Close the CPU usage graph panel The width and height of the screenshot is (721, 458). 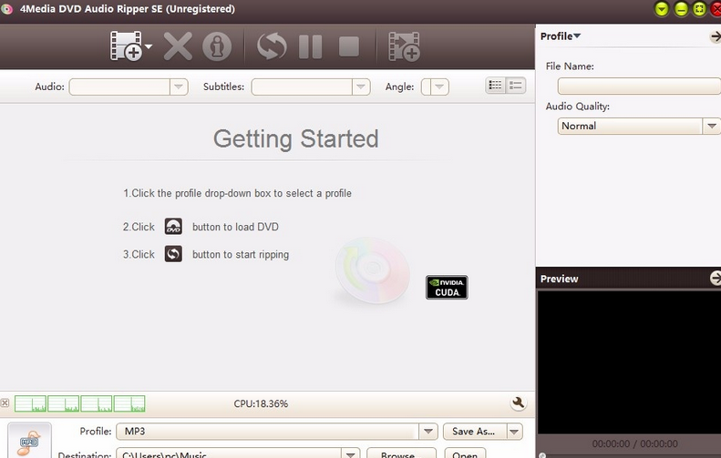click(x=5, y=402)
